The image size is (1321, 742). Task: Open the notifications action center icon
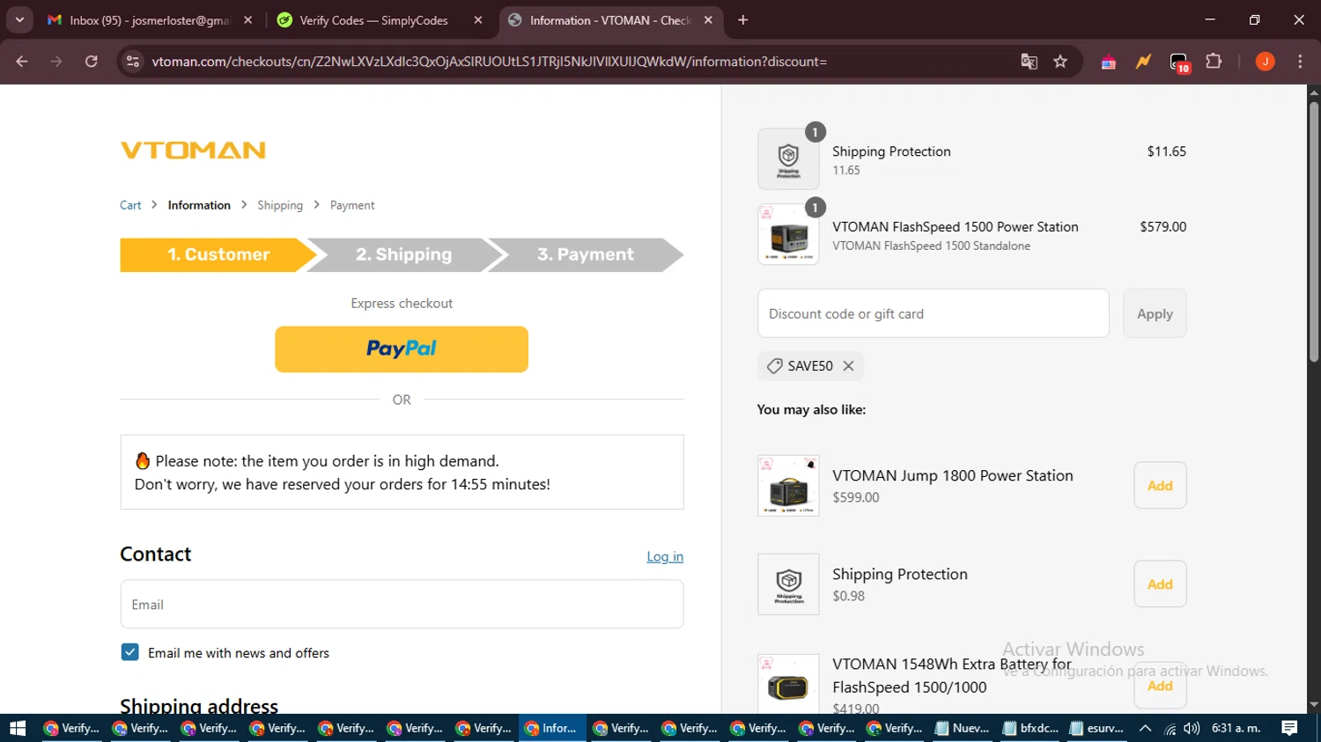pyautogui.click(x=1289, y=728)
